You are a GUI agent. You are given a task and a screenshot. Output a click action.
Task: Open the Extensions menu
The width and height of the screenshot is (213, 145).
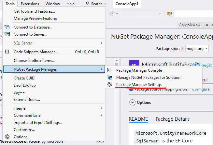point(30,4)
